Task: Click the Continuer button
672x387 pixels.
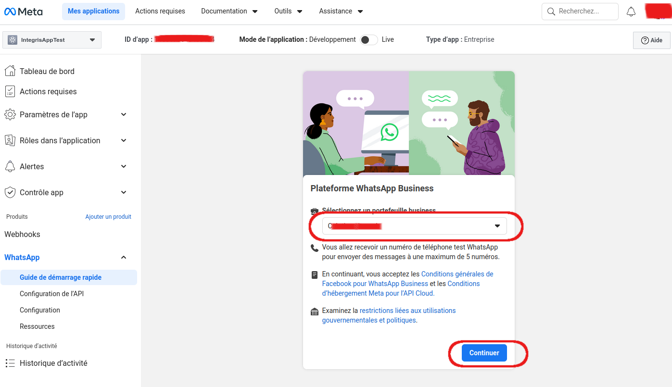Action: [484, 353]
